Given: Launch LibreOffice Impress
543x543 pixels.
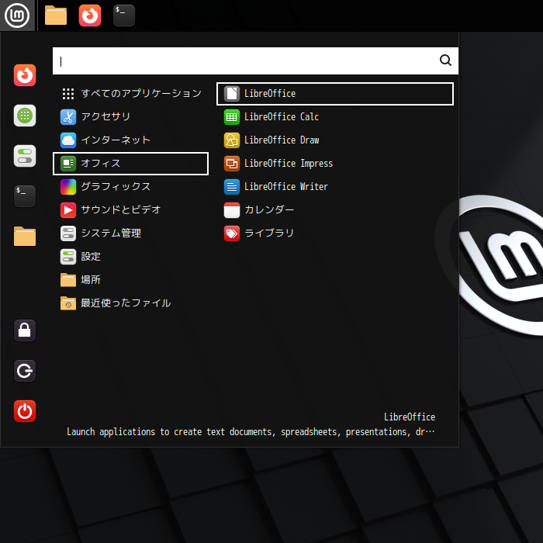Looking at the screenshot, I should coord(335,164).
